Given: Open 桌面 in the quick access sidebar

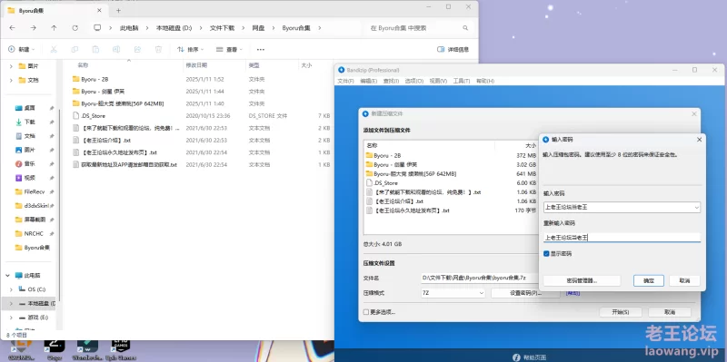Looking at the screenshot, I should click(29, 108).
